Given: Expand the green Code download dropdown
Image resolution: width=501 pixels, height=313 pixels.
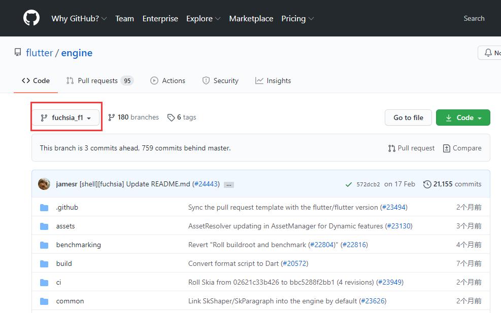Looking at the screenshot, I should pyautogui.click(x=463, y=118).
